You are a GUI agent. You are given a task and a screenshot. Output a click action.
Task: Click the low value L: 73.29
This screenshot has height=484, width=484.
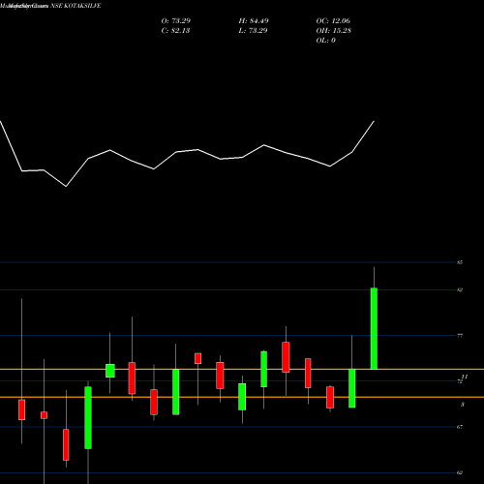(x=253, y=30)
